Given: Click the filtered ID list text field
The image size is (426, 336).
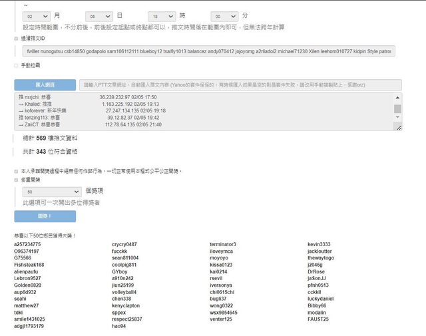Looking at the screenshot, I should click(208, 51).
